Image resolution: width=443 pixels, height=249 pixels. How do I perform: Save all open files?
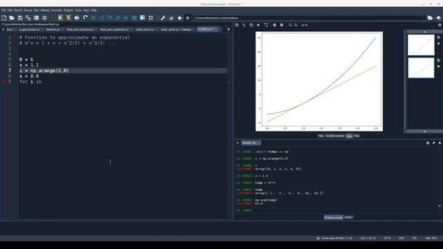click(28, 18)
